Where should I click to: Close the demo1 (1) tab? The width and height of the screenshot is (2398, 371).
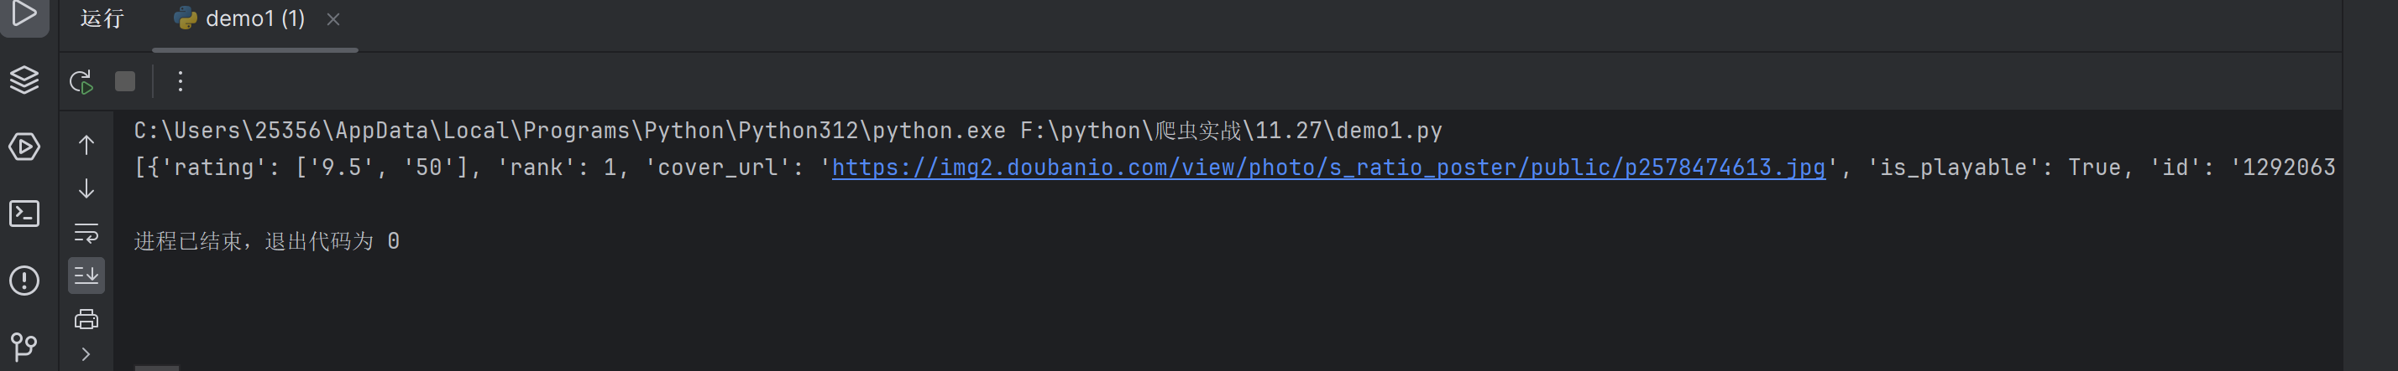click(x=333, y=18)
